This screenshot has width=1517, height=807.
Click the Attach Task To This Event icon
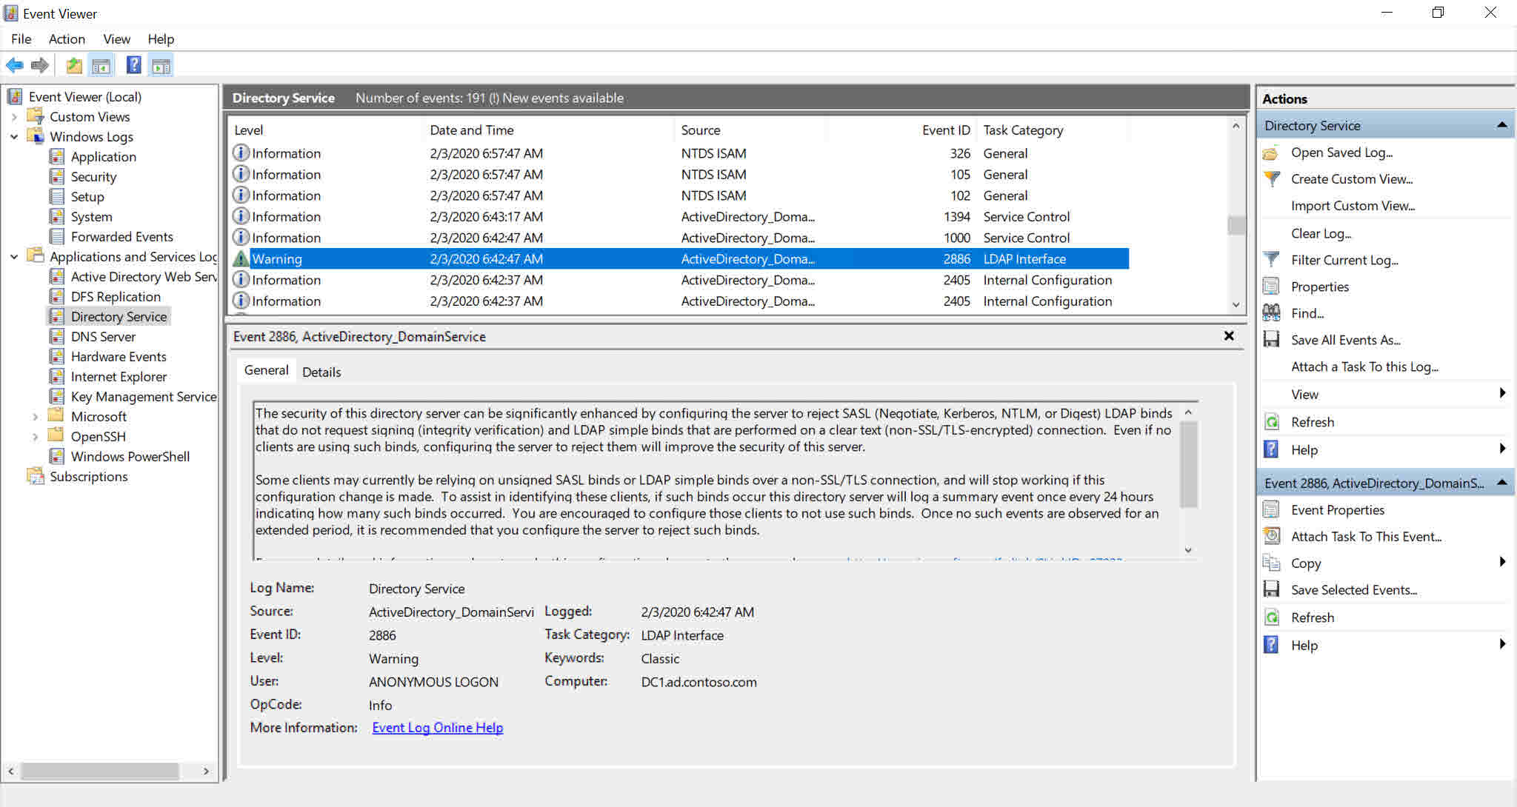pos(1271,536)
